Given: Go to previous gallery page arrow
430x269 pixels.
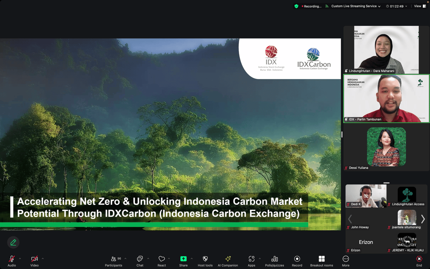Looking at the screenshot, I should tap(350, 219).
